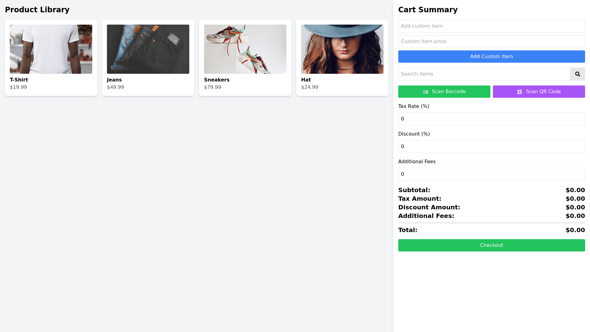This screenshot has width=590, height=332.
Task: Click the magnifying glass search icon
Action: point(577,74)
